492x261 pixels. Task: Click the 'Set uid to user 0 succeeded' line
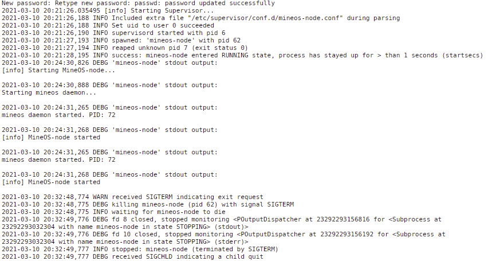tap(108, 25)
